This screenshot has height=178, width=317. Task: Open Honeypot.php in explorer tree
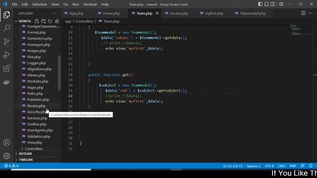coord(39,44)
